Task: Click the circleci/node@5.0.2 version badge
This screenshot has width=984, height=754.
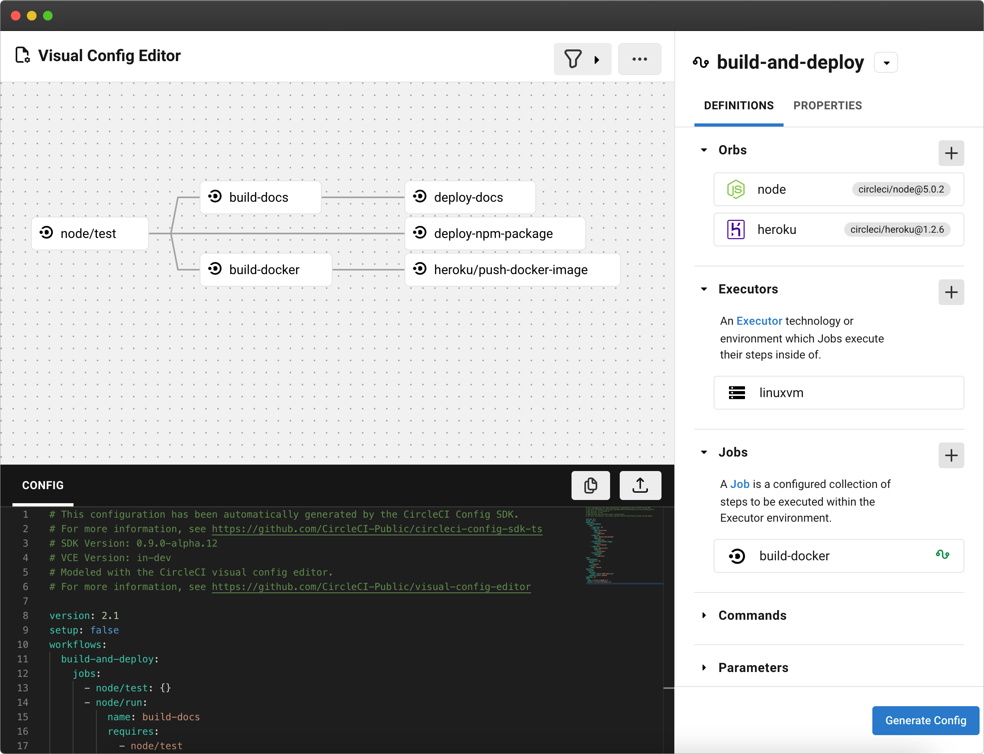Action: 900,189
